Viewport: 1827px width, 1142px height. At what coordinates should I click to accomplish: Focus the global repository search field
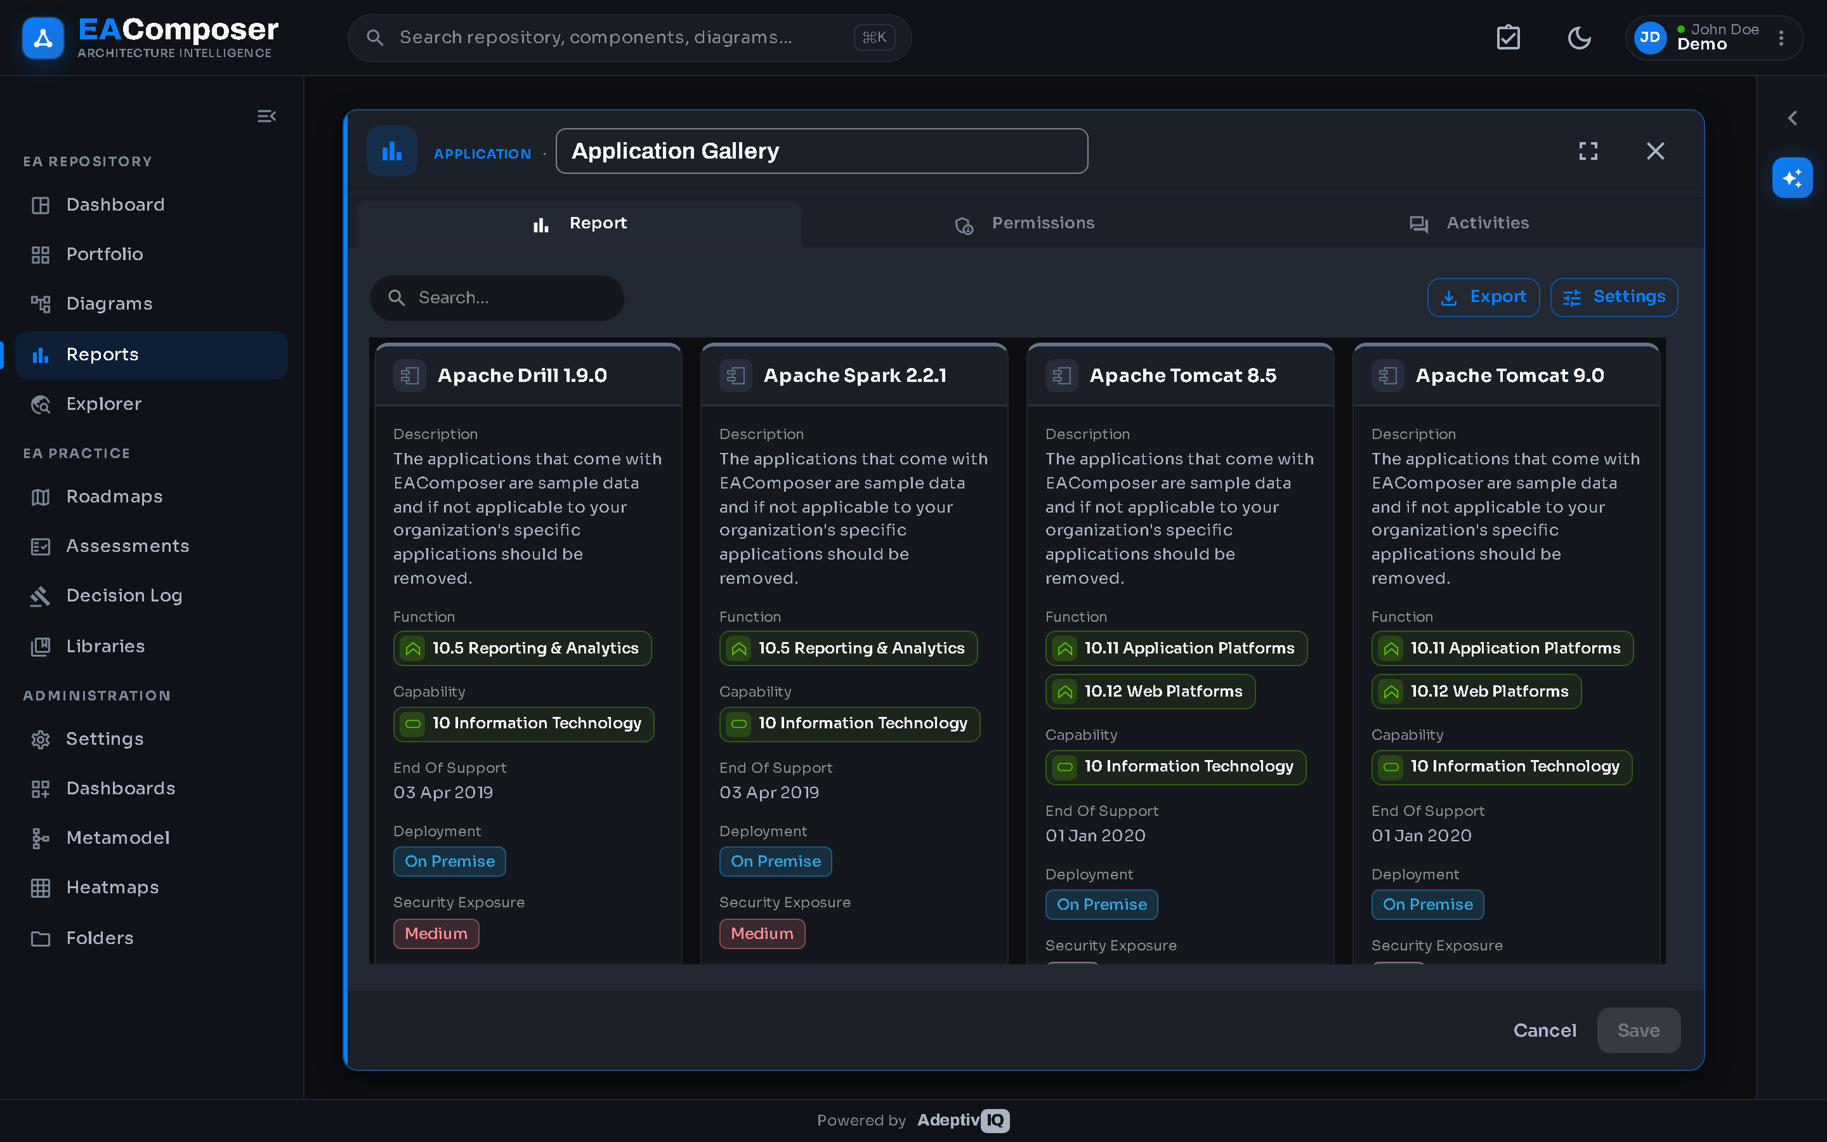(629, 38)
